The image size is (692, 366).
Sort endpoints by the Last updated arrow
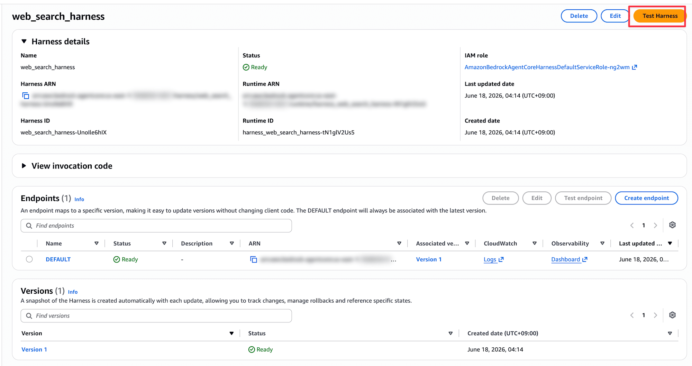[x=670, y=244]
